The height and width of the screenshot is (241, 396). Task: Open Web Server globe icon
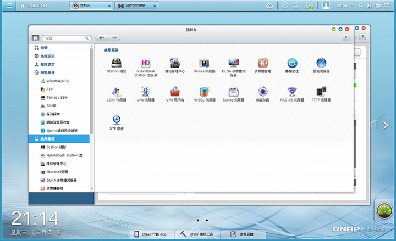click(x=321, y=63)
